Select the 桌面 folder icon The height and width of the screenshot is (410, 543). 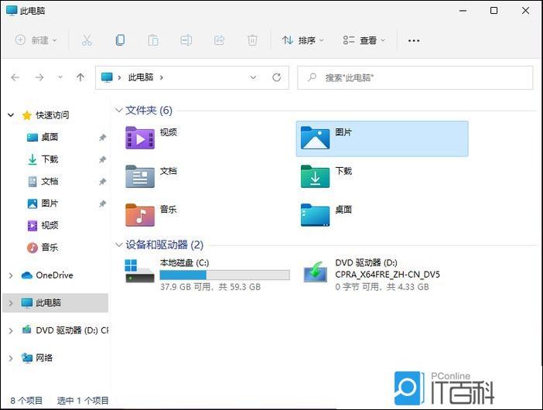pyautogui.click(x=315, y=215)
